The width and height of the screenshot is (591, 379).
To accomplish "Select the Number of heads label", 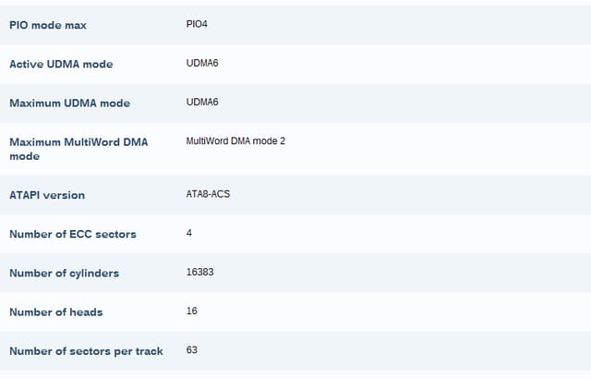I will [55, 312].
